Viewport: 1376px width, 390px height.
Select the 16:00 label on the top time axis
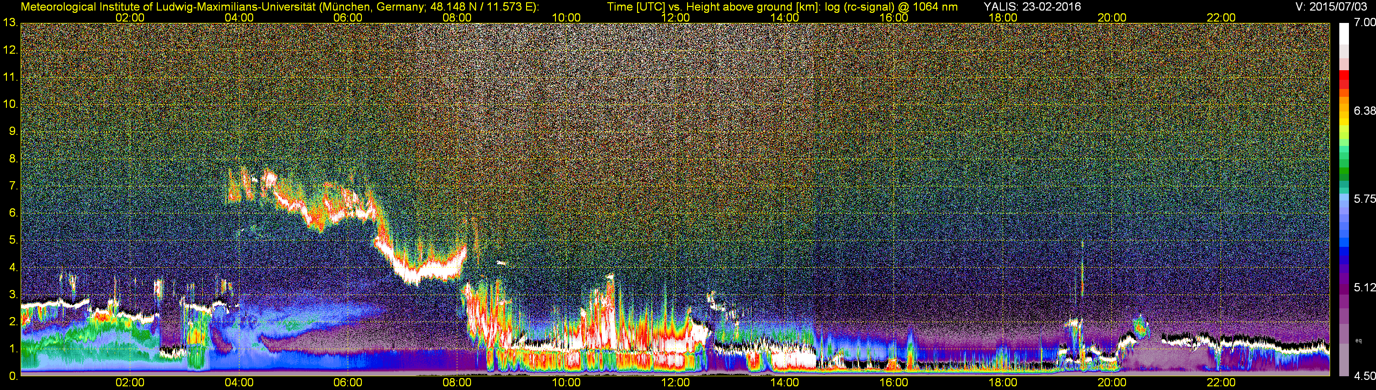tap(893, 17)
